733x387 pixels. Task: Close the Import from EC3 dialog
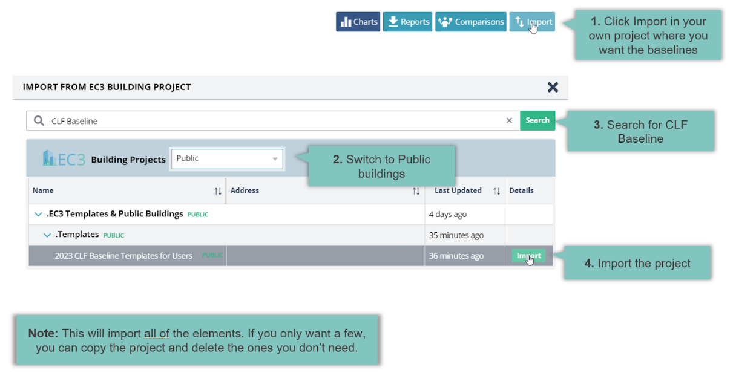(x=553, y=87)
